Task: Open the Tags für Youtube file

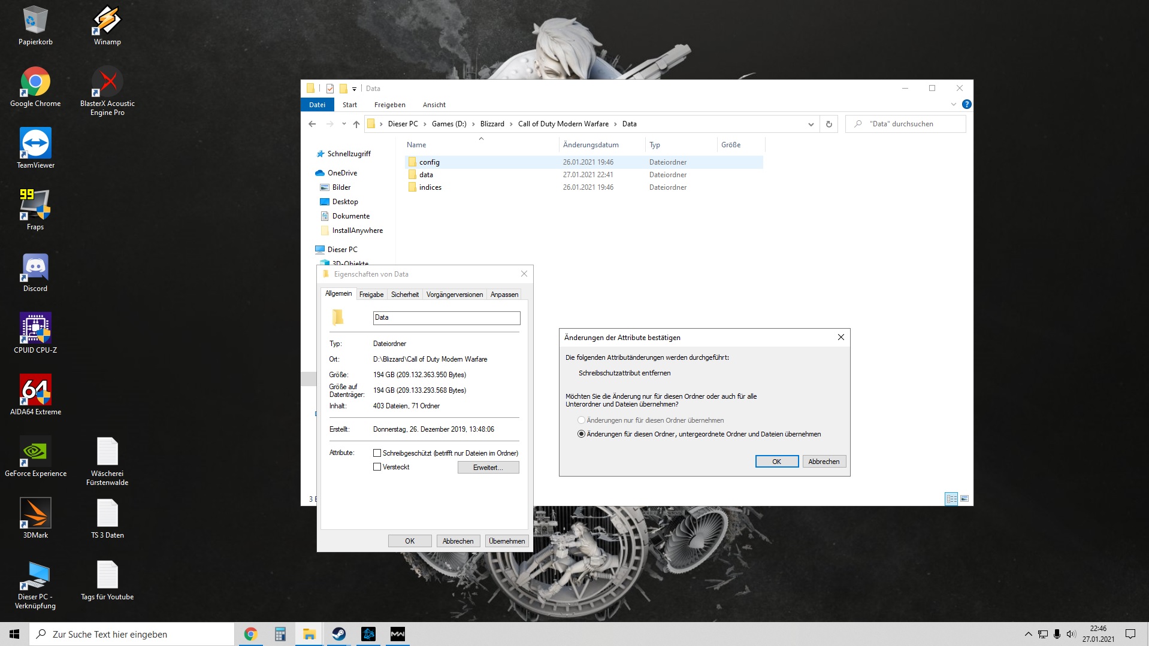Action: tap(107, 580)
